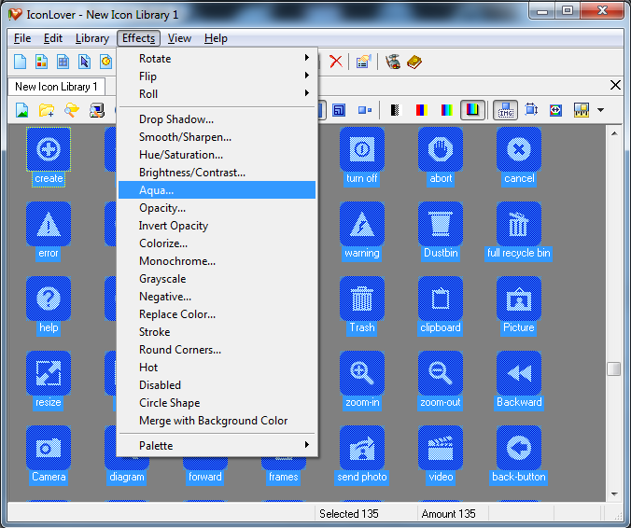Click the open folder with plus icon
631x528 pixels.
pos(47,110)
